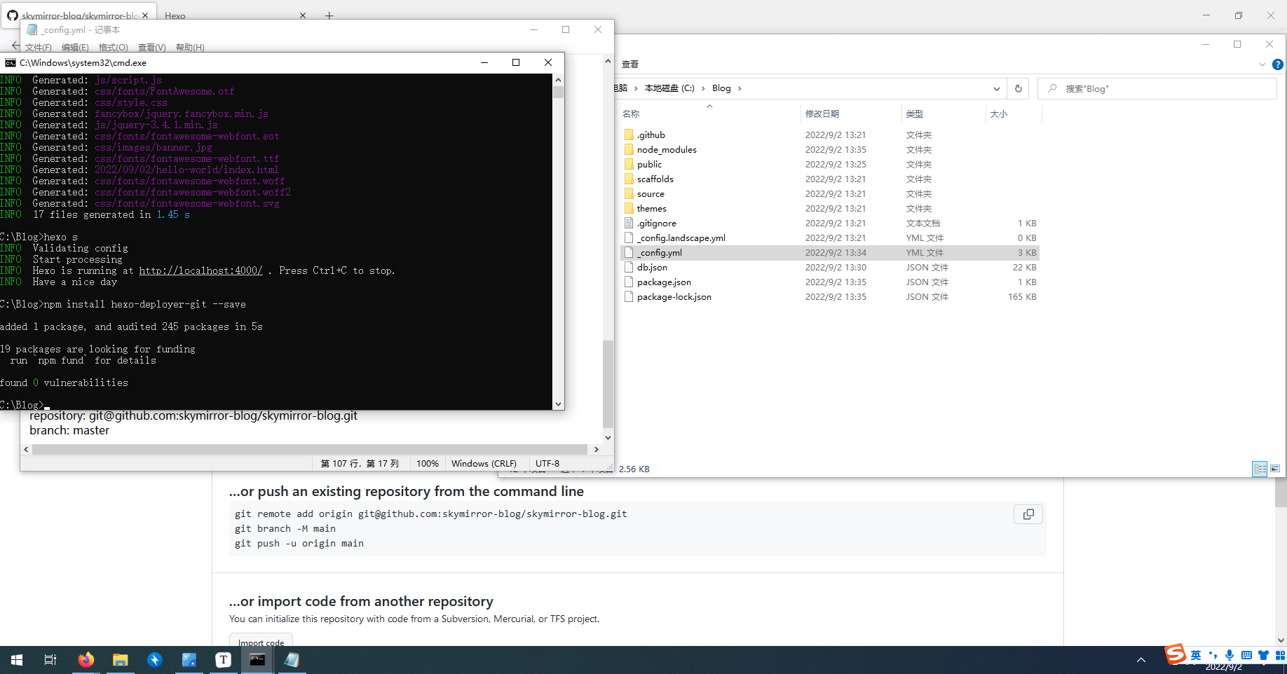Click the Import code button on GitHub
1287x674 pixels.
click(261, 641)
